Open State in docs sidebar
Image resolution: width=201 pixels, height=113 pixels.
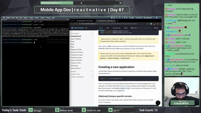pos(73,44)
